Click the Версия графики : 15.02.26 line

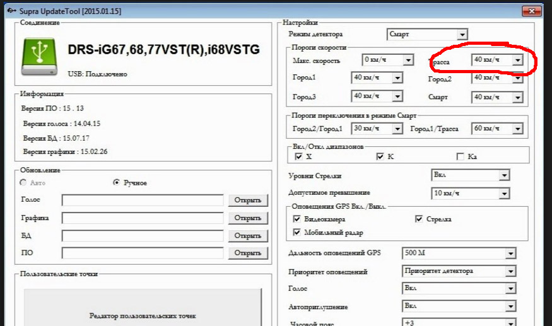coord(65,152)
